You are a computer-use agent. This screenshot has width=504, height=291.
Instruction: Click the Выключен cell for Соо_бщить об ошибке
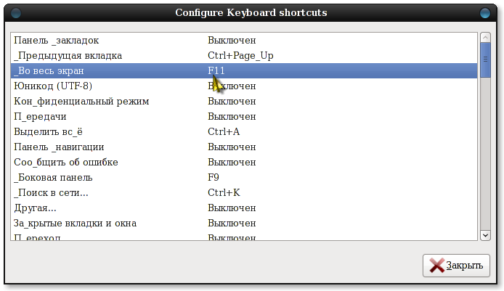[x=232, y=163]
